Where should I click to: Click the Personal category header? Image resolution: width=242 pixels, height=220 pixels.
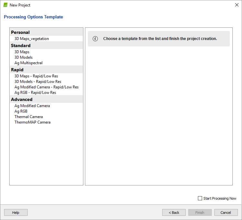point(20,32)
